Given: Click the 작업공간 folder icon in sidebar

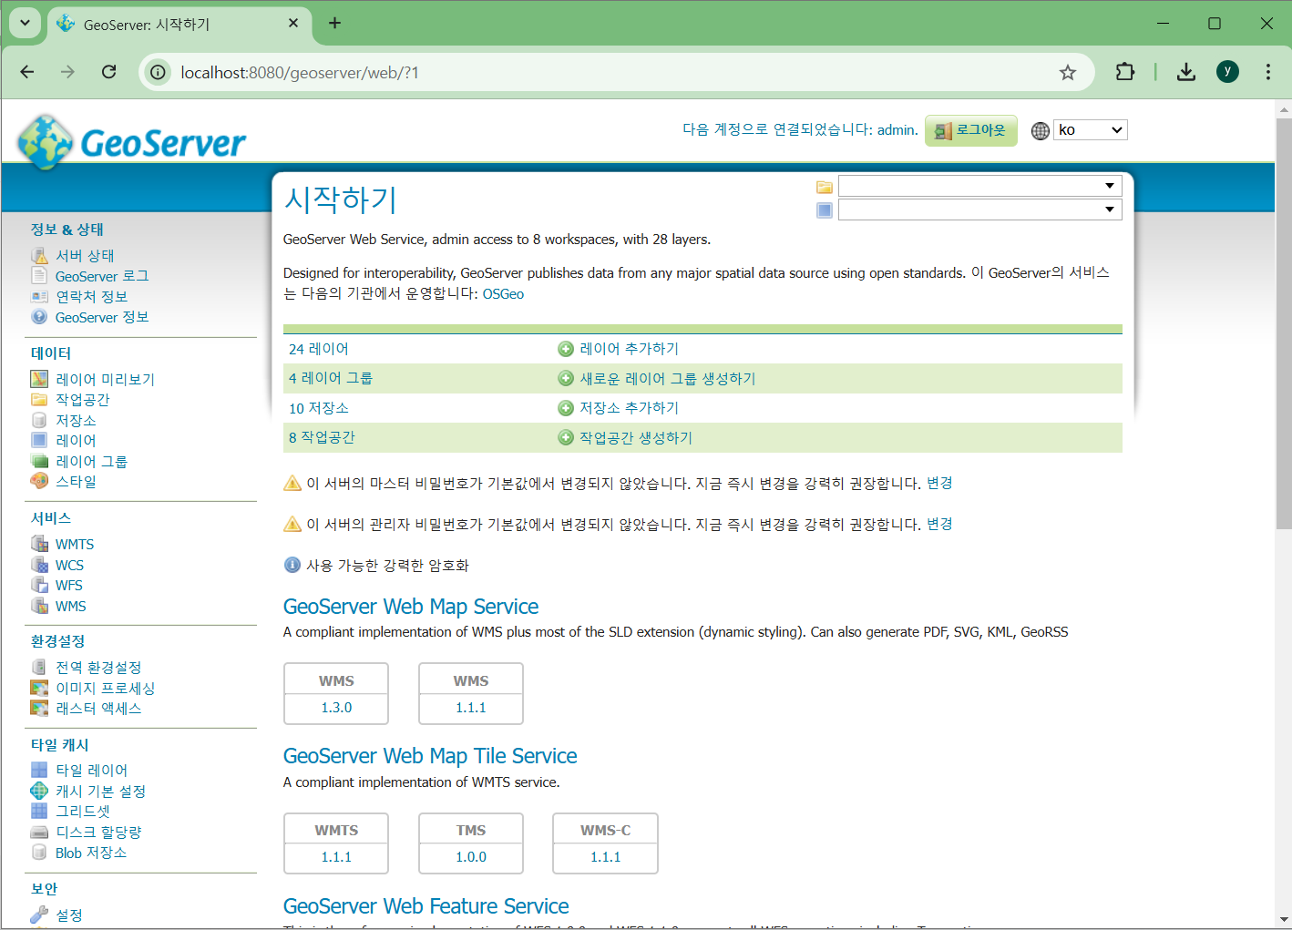Looking at the screenshot, I should pyautogui.click(x=39, y=400).
